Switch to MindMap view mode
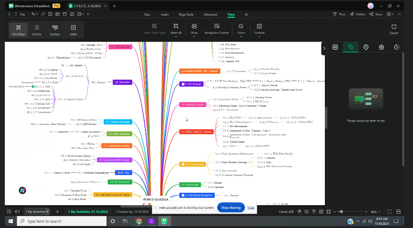413x228 pixels. (18, 30)
